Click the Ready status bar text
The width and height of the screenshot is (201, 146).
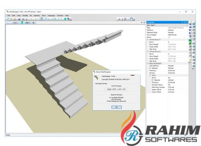click(8, 135)
